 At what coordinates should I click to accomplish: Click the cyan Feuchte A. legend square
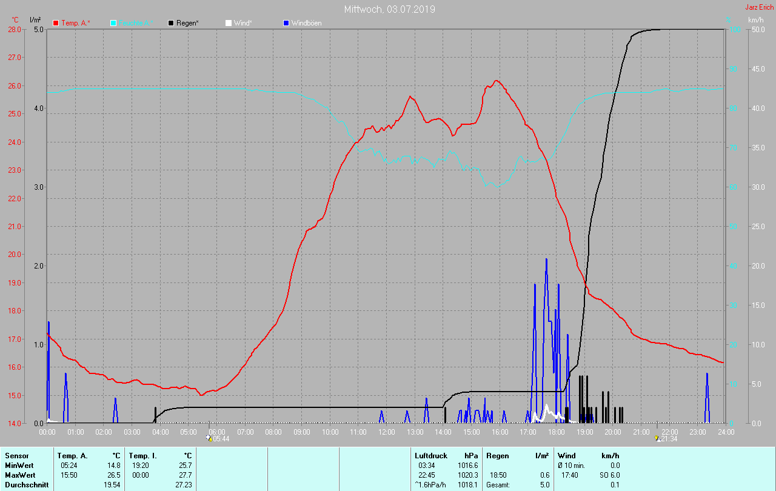coord(113,23)
